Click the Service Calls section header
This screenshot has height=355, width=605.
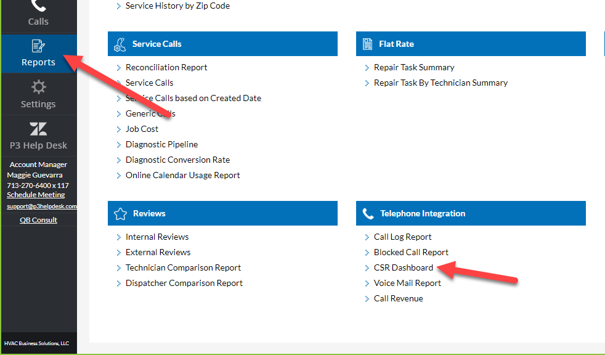click(x=222, y=44)
